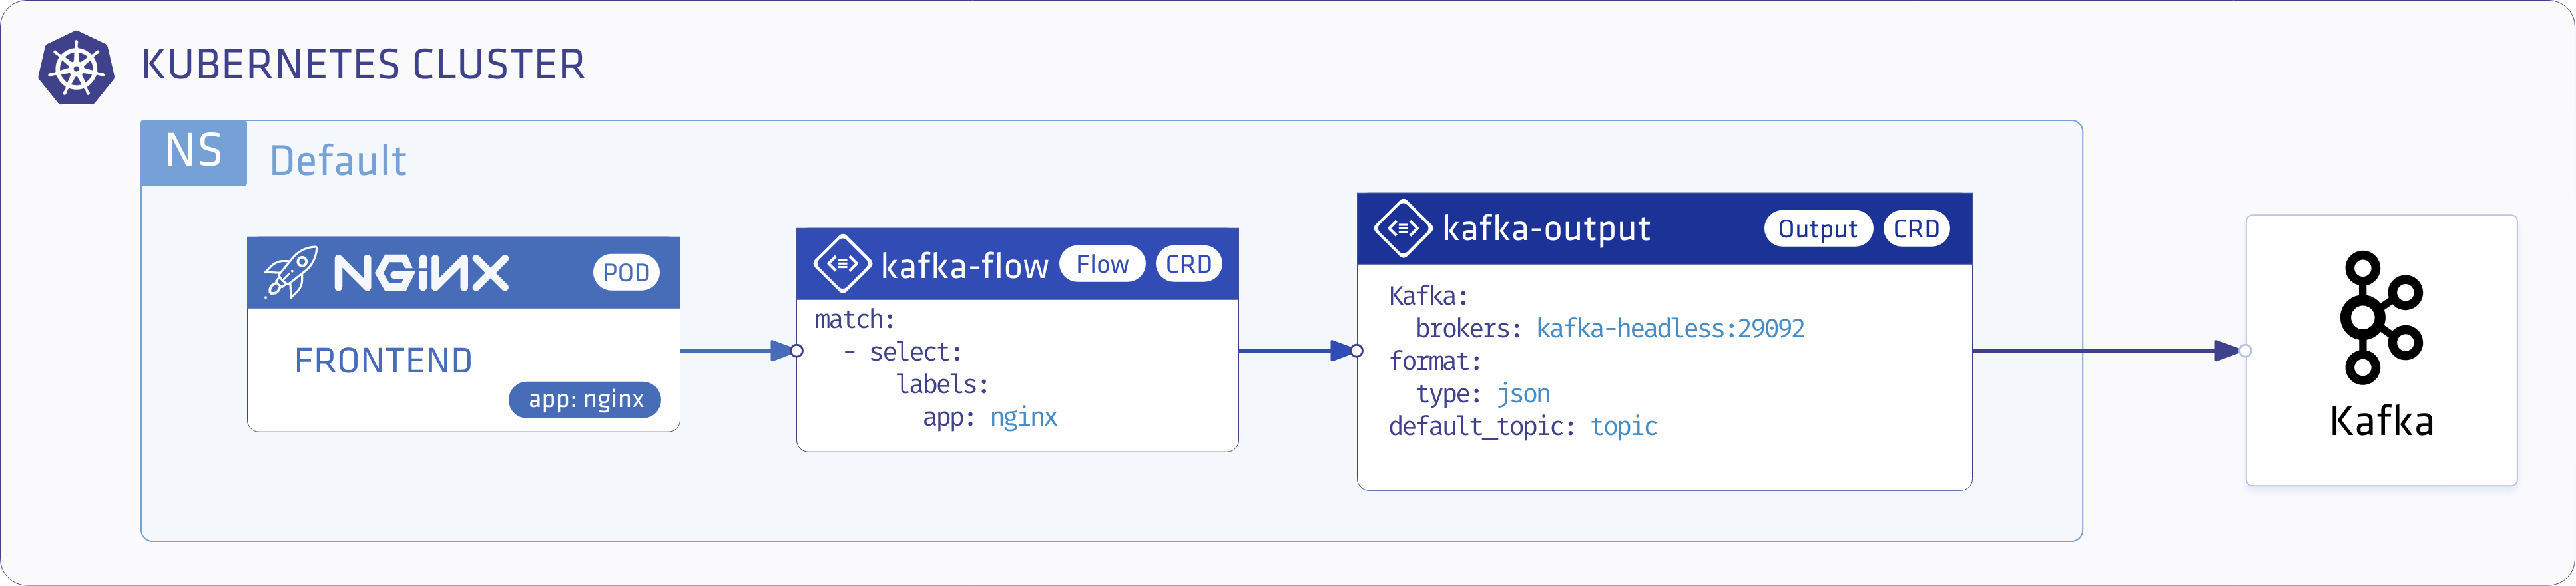The image size is (2576, 586).
Task: Click the FRONTEND text in NGINX pod
Action: point(383,361)
